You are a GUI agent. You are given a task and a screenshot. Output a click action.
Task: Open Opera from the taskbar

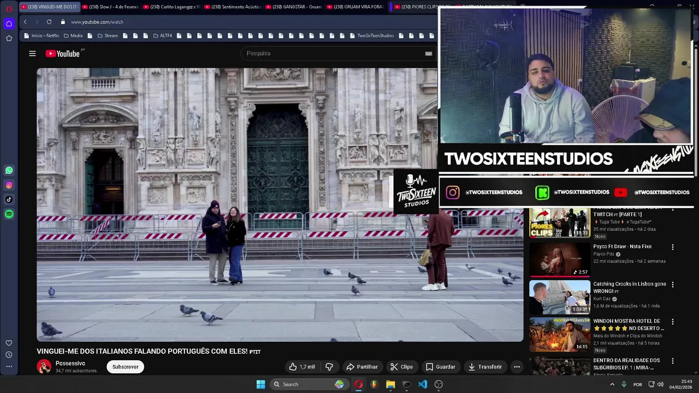pyautogui.click(x=358, y=384)
